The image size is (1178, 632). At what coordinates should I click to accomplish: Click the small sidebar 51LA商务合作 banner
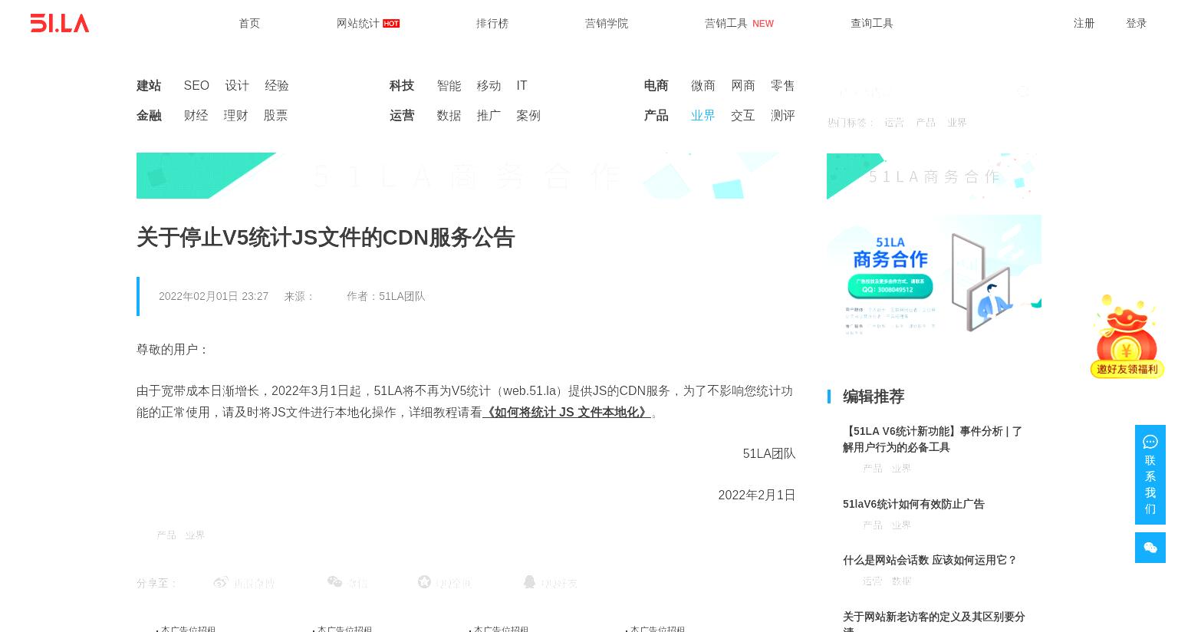point(934,176)
